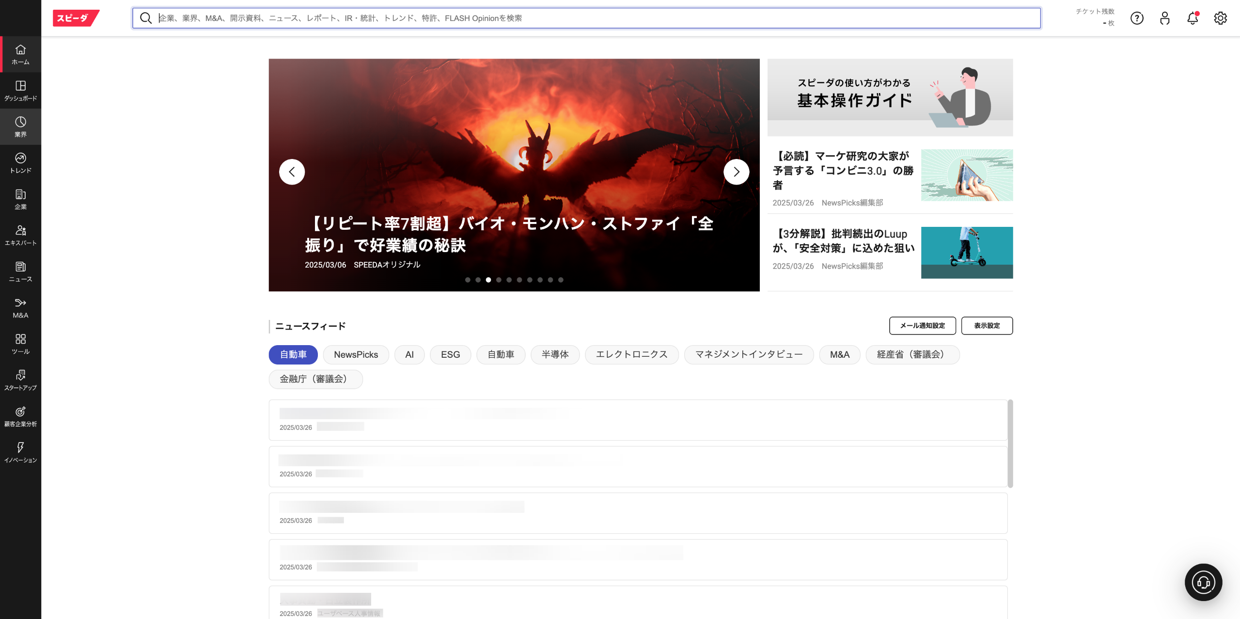Go to the エキスパート sidebar icon

[x=20, y=235]
